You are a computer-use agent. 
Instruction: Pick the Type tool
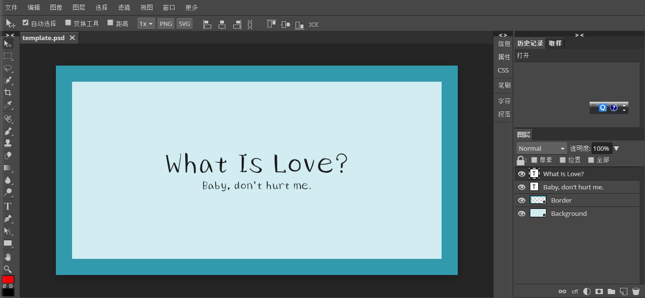pyautogui.click(x=8, y=206)
